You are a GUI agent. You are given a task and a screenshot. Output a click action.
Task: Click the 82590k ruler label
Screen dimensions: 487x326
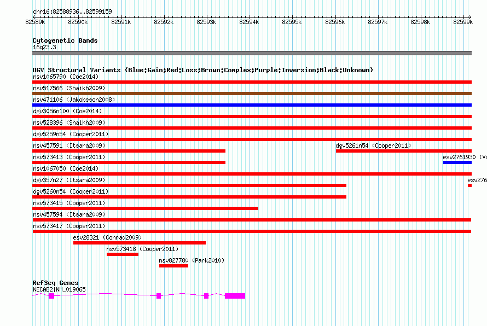[78, 22]
